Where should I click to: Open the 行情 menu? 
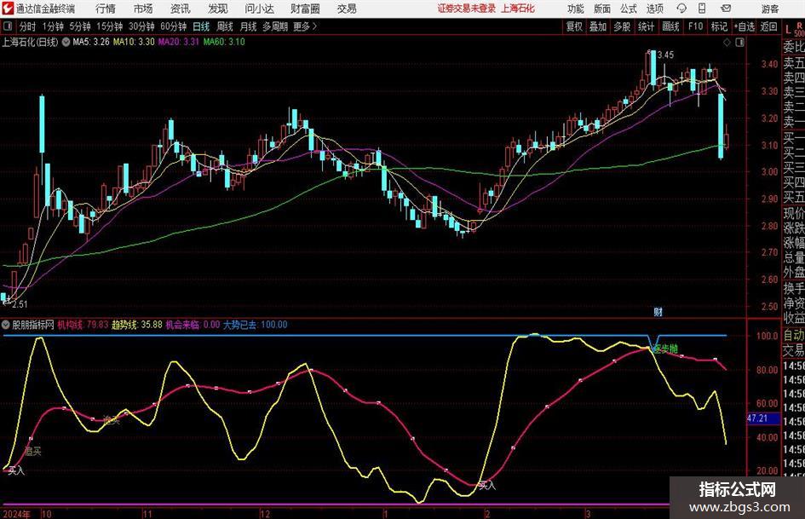pyautogui.click(x=106, y=9)
